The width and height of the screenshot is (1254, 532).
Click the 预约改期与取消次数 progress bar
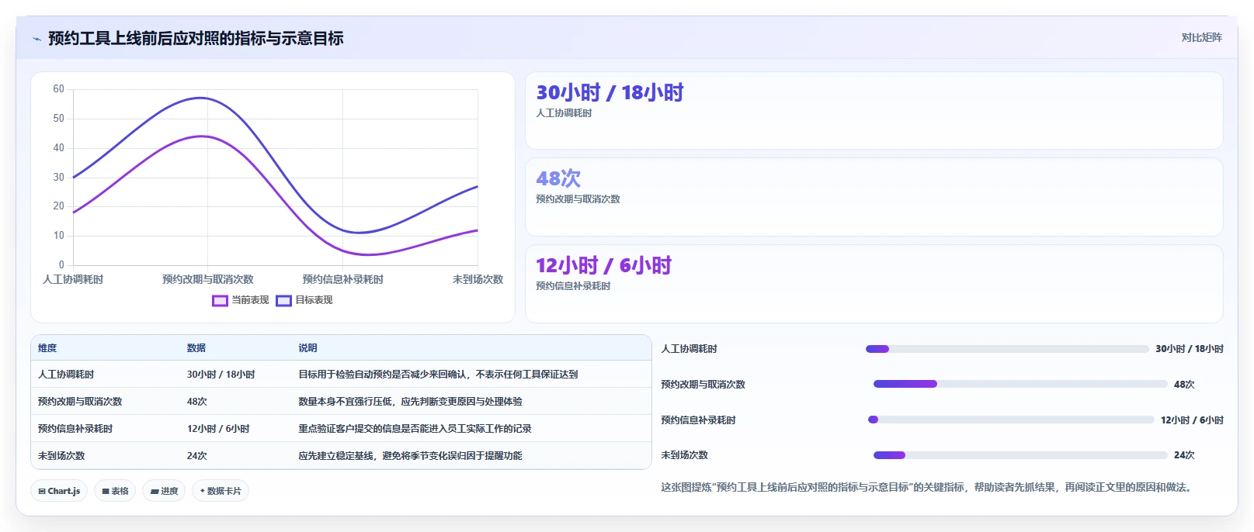(1020, 384)
